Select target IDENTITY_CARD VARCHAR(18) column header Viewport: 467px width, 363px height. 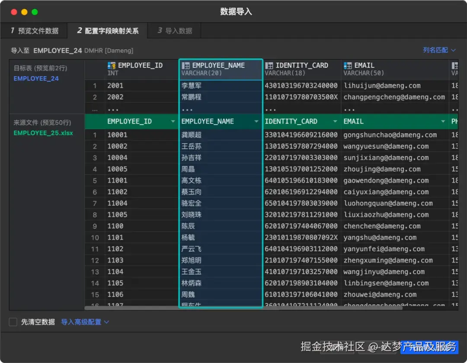point(302,69)
